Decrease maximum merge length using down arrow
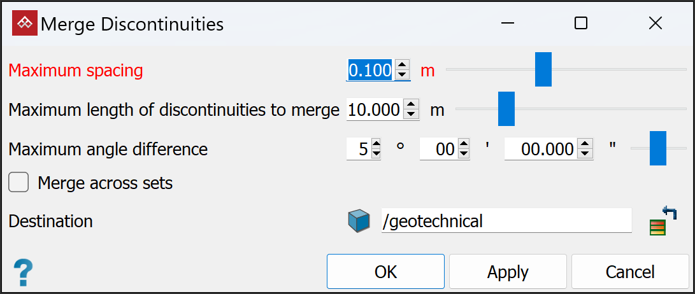The image size is (695, 294). [x=412, y=115]
